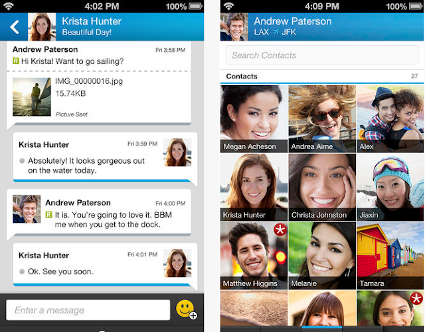Image resolution: width=425 pixels, height=332 pixels.
Task: Open Christa Johnston contact tile
Action: tap(322, 188)
